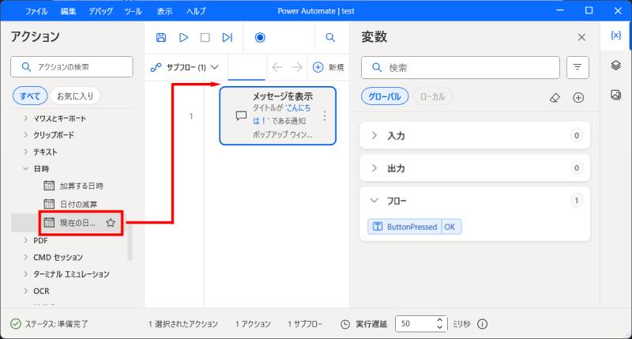632x339 pixels.
Task: Increase 実行遅延 with the up arrow
Action: [440, 320]
